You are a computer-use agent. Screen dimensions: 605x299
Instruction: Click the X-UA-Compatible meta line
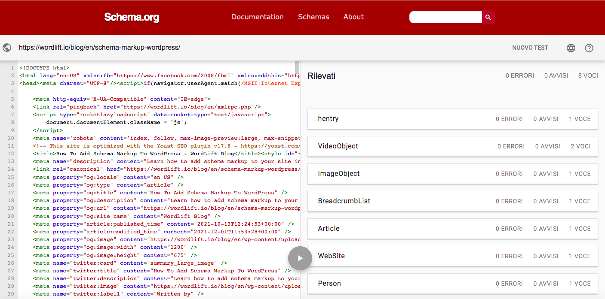(x=121, y=99)
